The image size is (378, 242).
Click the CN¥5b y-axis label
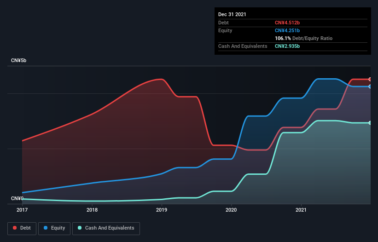18,60
